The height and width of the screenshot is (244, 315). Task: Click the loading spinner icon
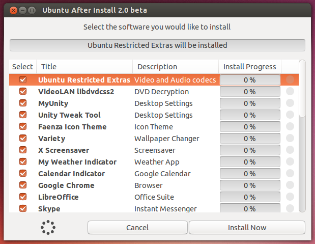[48, 227]
